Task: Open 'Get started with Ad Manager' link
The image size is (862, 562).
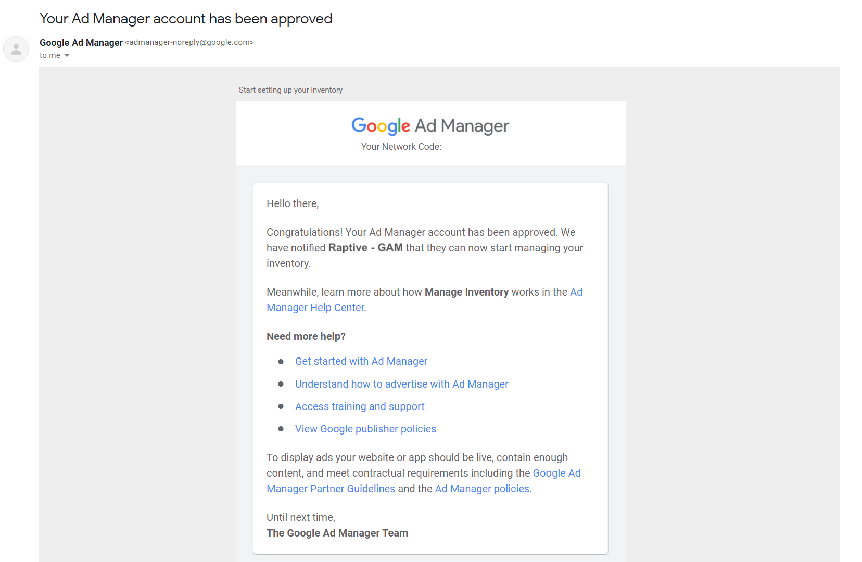Action: [361, 361]
